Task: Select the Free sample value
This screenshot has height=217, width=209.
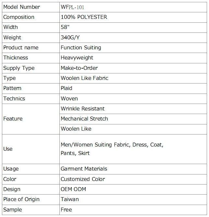Action: click(66, 210)
